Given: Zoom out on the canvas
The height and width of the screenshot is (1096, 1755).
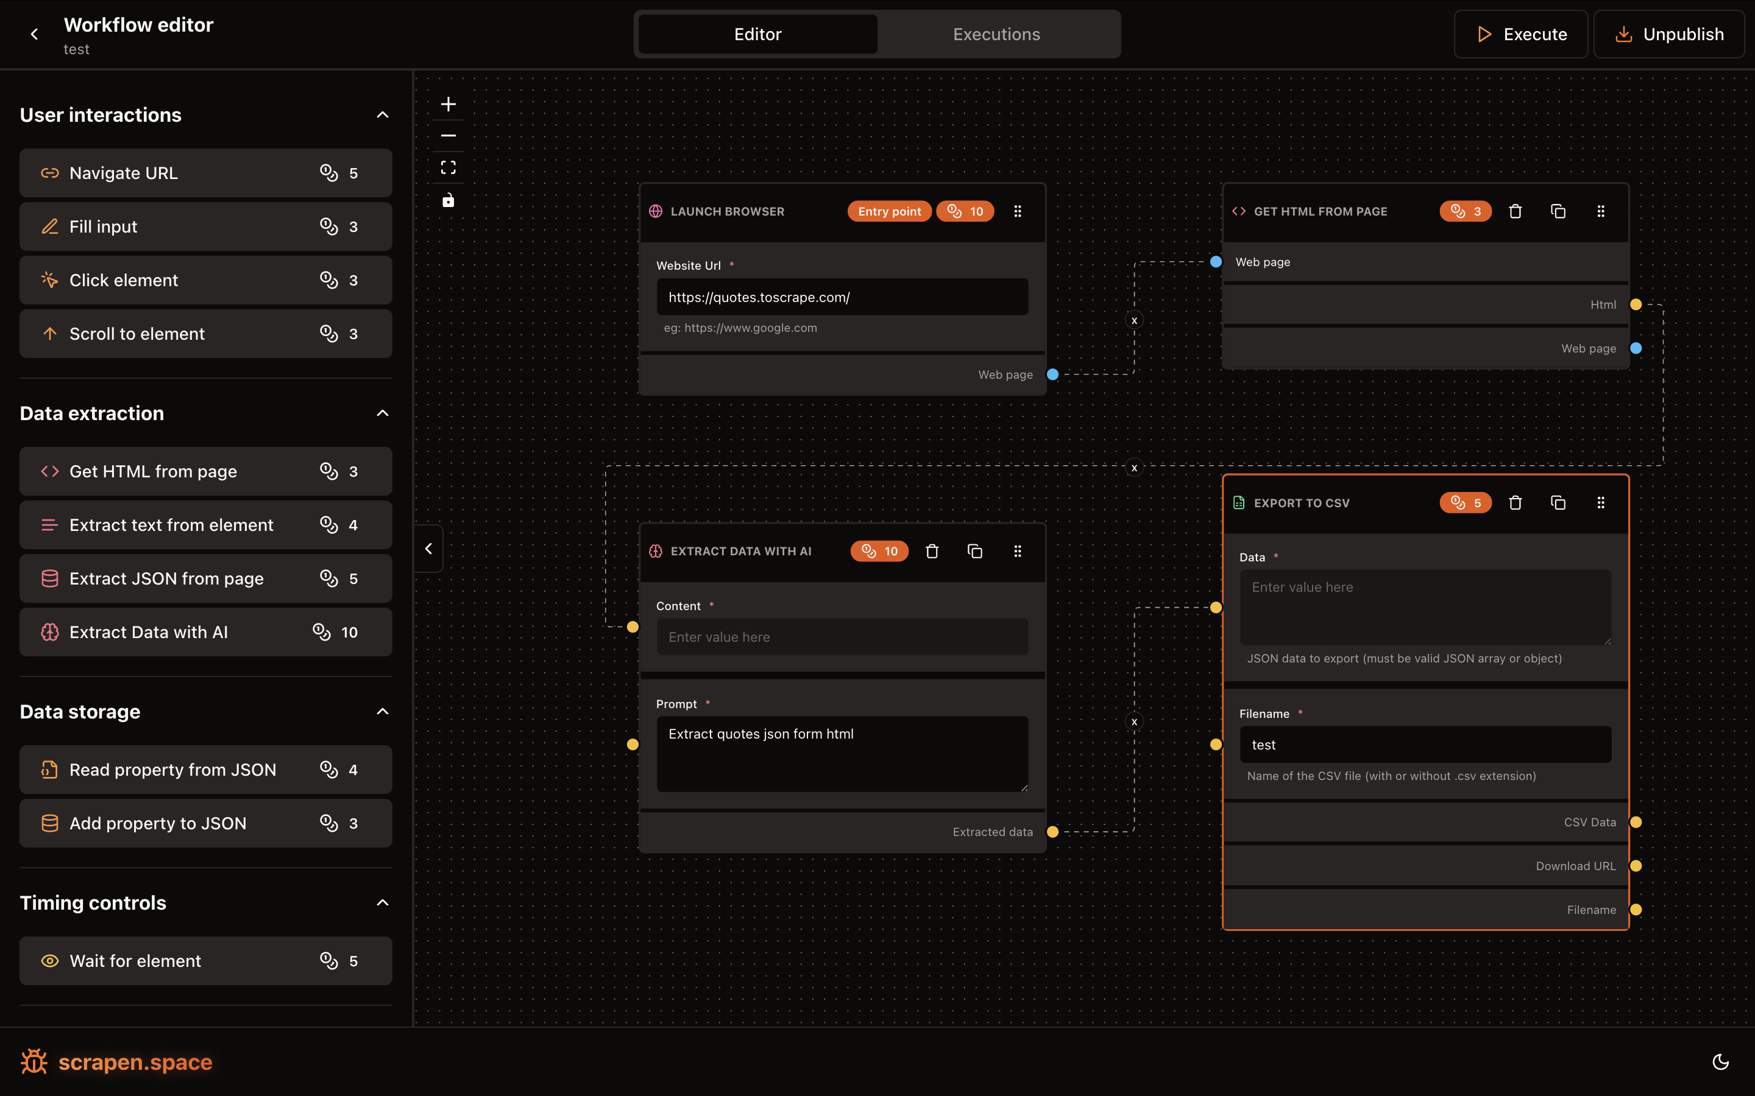Looking at the screenshot, I should pyautogui.click(x=448, y=136).
